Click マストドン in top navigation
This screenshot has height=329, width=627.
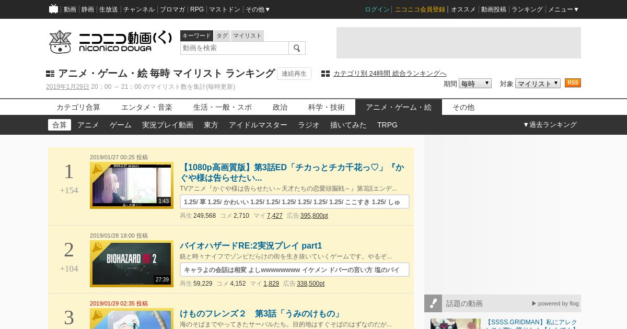[x=225, y=9]
